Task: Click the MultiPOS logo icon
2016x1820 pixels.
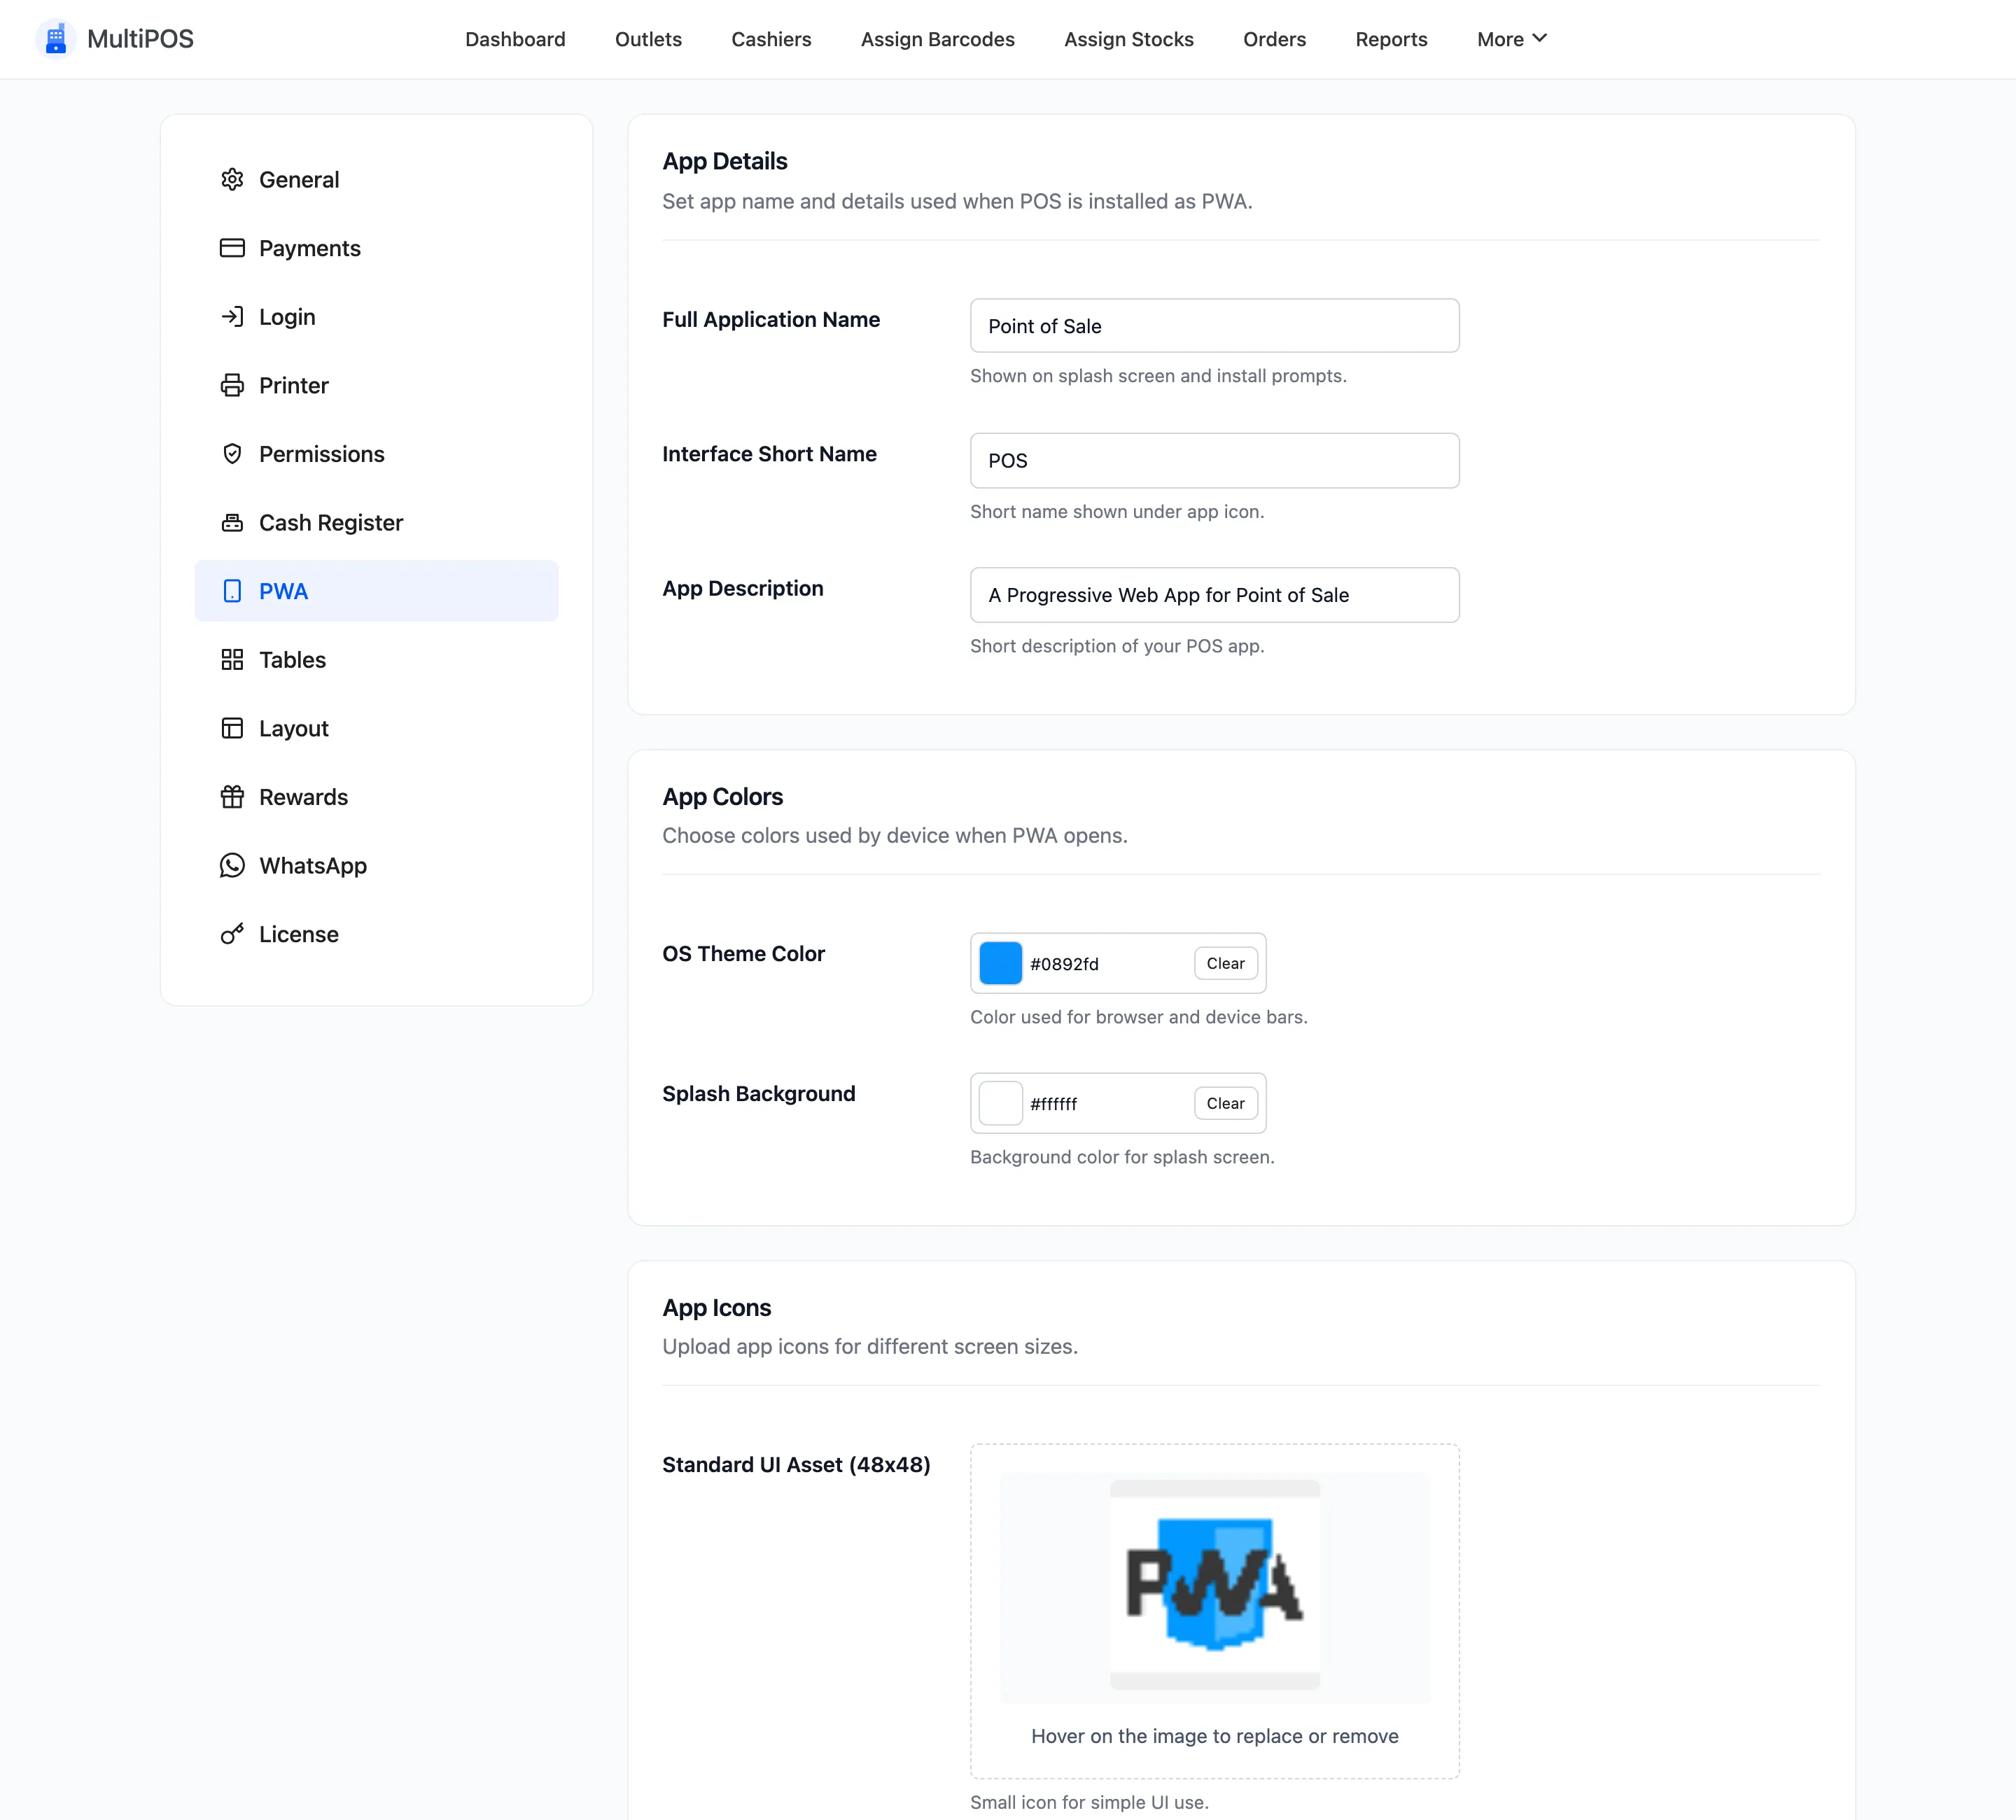Action: [55, 39]
